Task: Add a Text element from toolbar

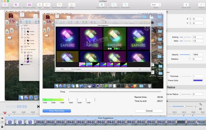Action: click(x=39, y=5)
